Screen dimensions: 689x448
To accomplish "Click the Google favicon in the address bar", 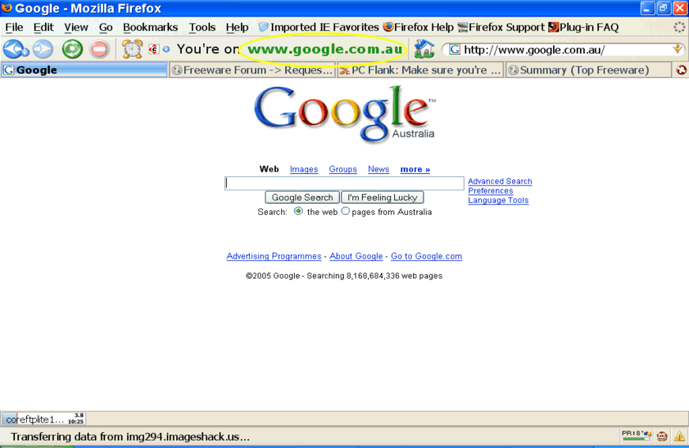I will pos(455,50).
